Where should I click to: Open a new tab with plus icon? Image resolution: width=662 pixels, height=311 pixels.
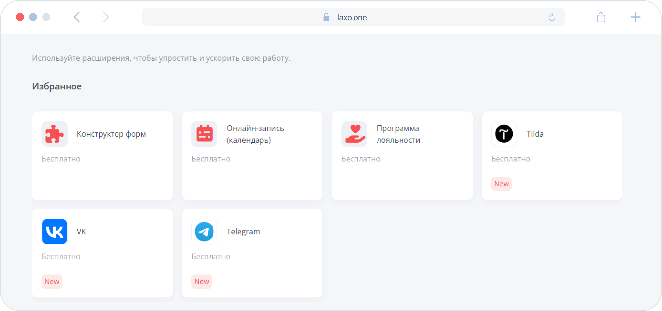pos(635,17)
